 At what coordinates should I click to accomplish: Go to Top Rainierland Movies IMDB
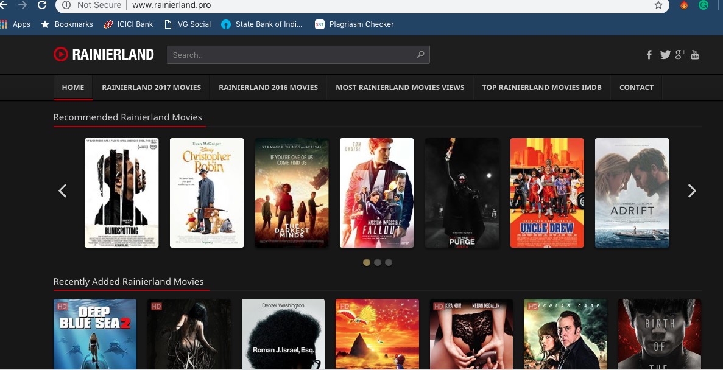pyautogui.click(x=541, y=88)
